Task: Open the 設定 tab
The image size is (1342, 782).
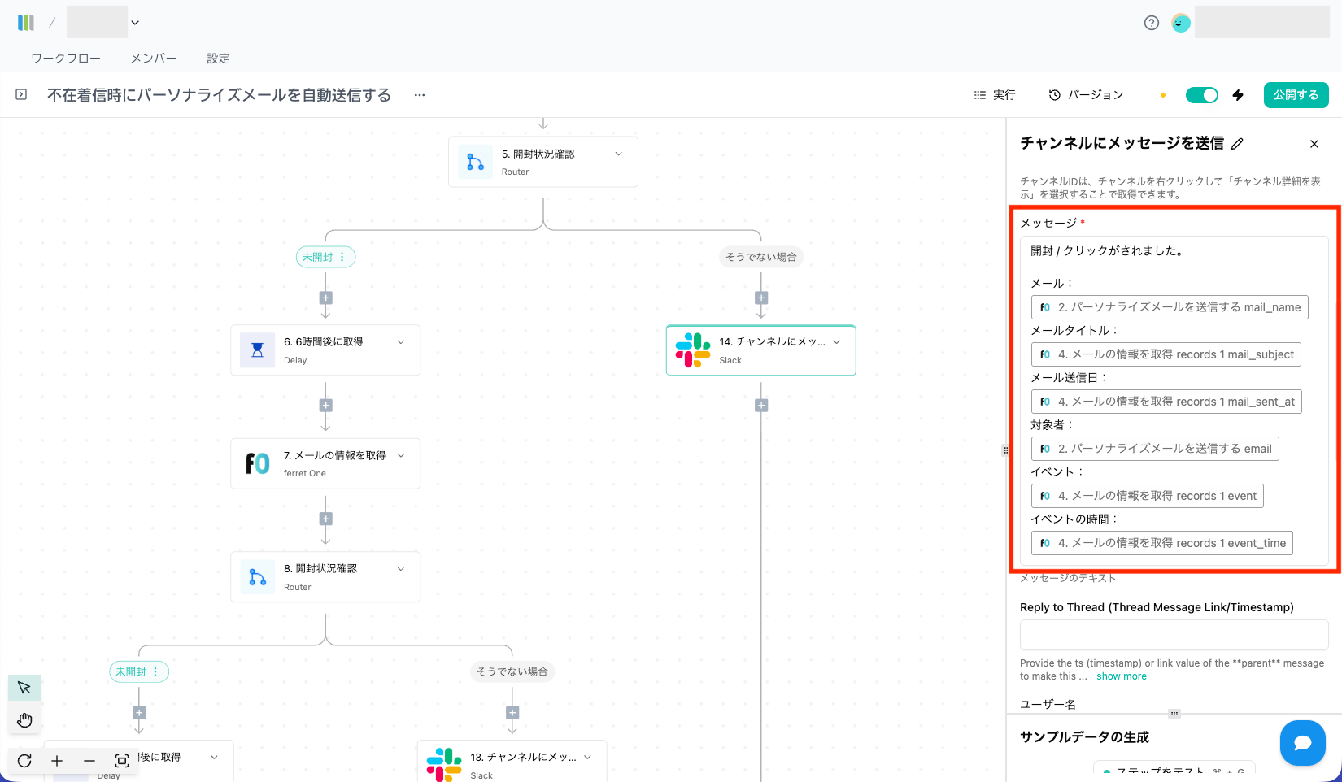Action: (218, 59)
